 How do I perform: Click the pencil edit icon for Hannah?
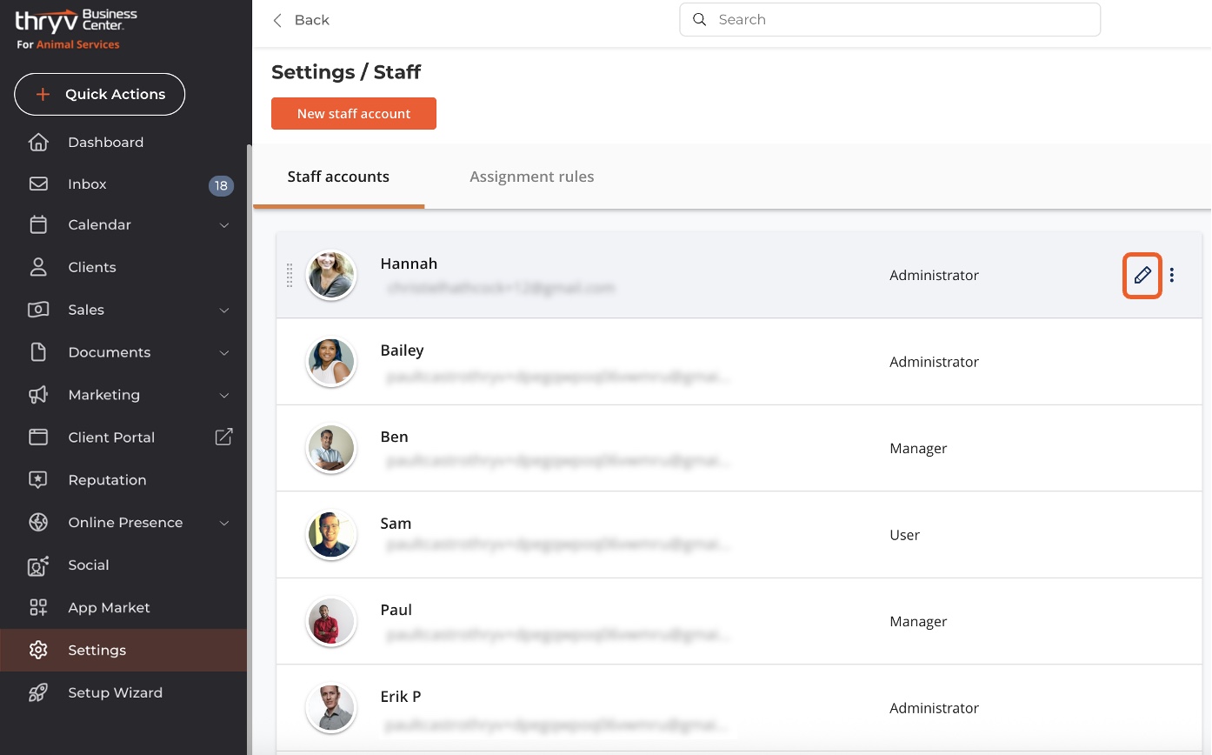1142,275
